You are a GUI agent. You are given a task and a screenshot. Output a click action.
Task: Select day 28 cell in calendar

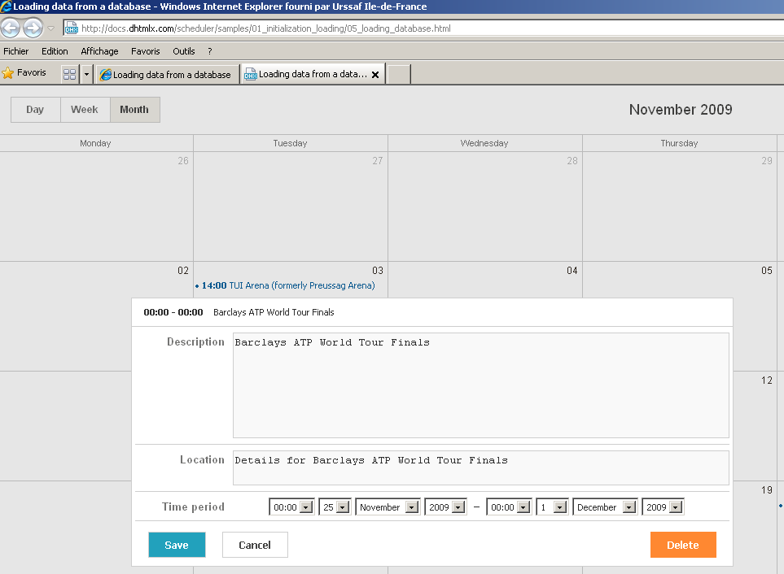[x=485, y=207]
